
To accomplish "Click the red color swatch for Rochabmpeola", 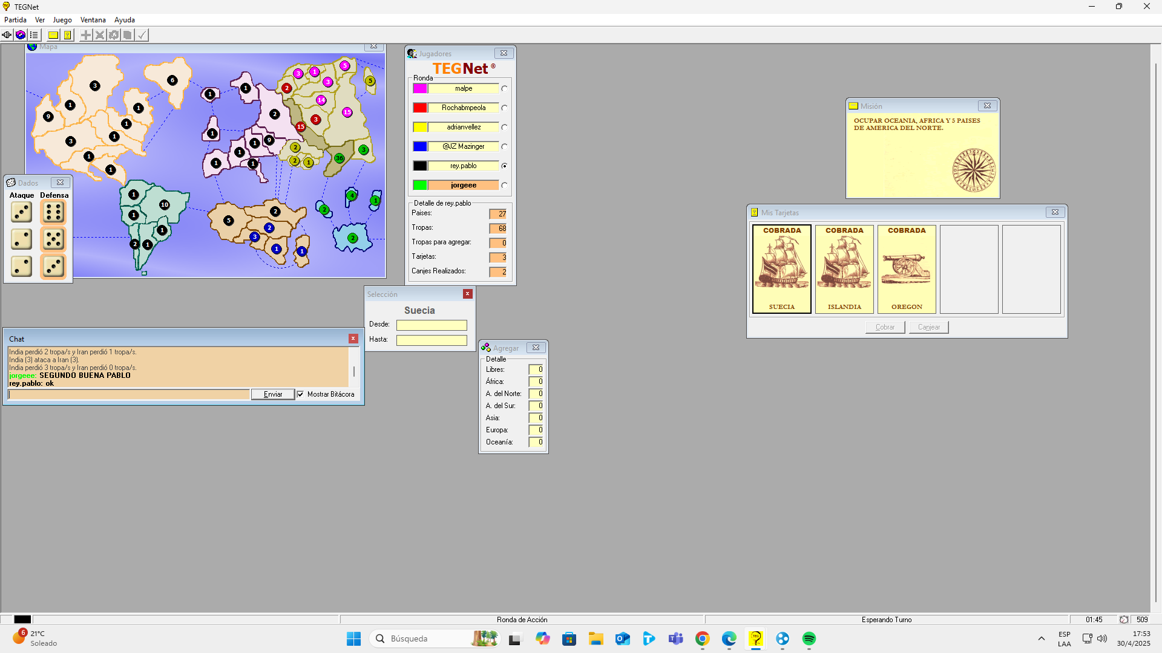I will (420, 108).
